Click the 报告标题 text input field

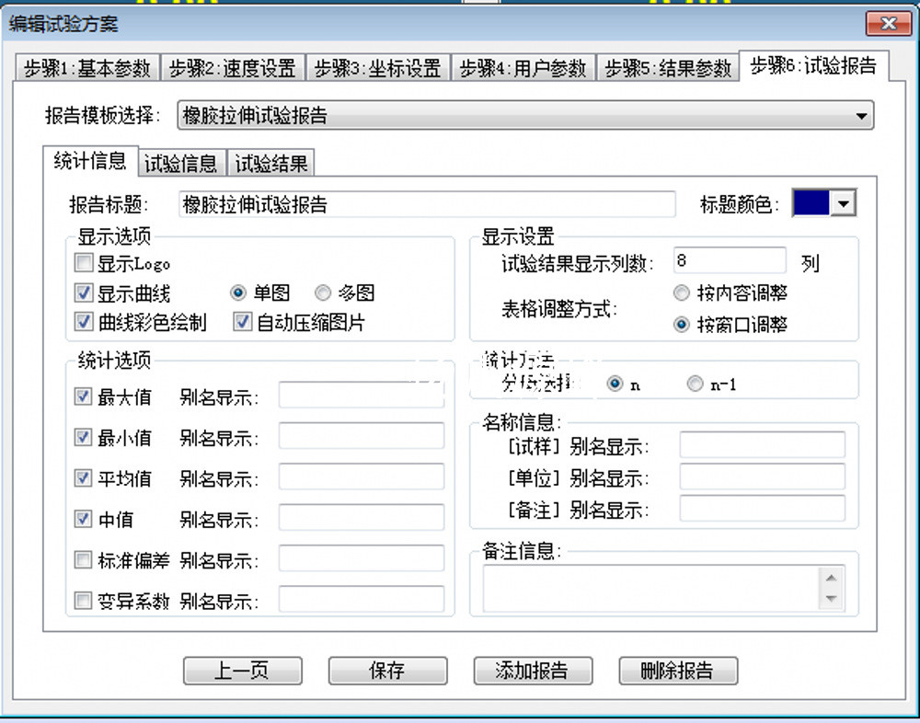pos(426,204)
